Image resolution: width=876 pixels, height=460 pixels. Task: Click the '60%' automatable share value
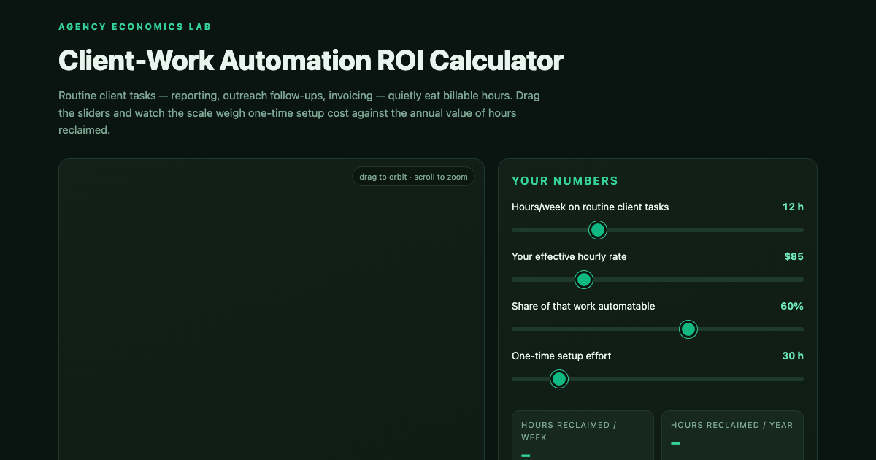(x=792, y=306)
